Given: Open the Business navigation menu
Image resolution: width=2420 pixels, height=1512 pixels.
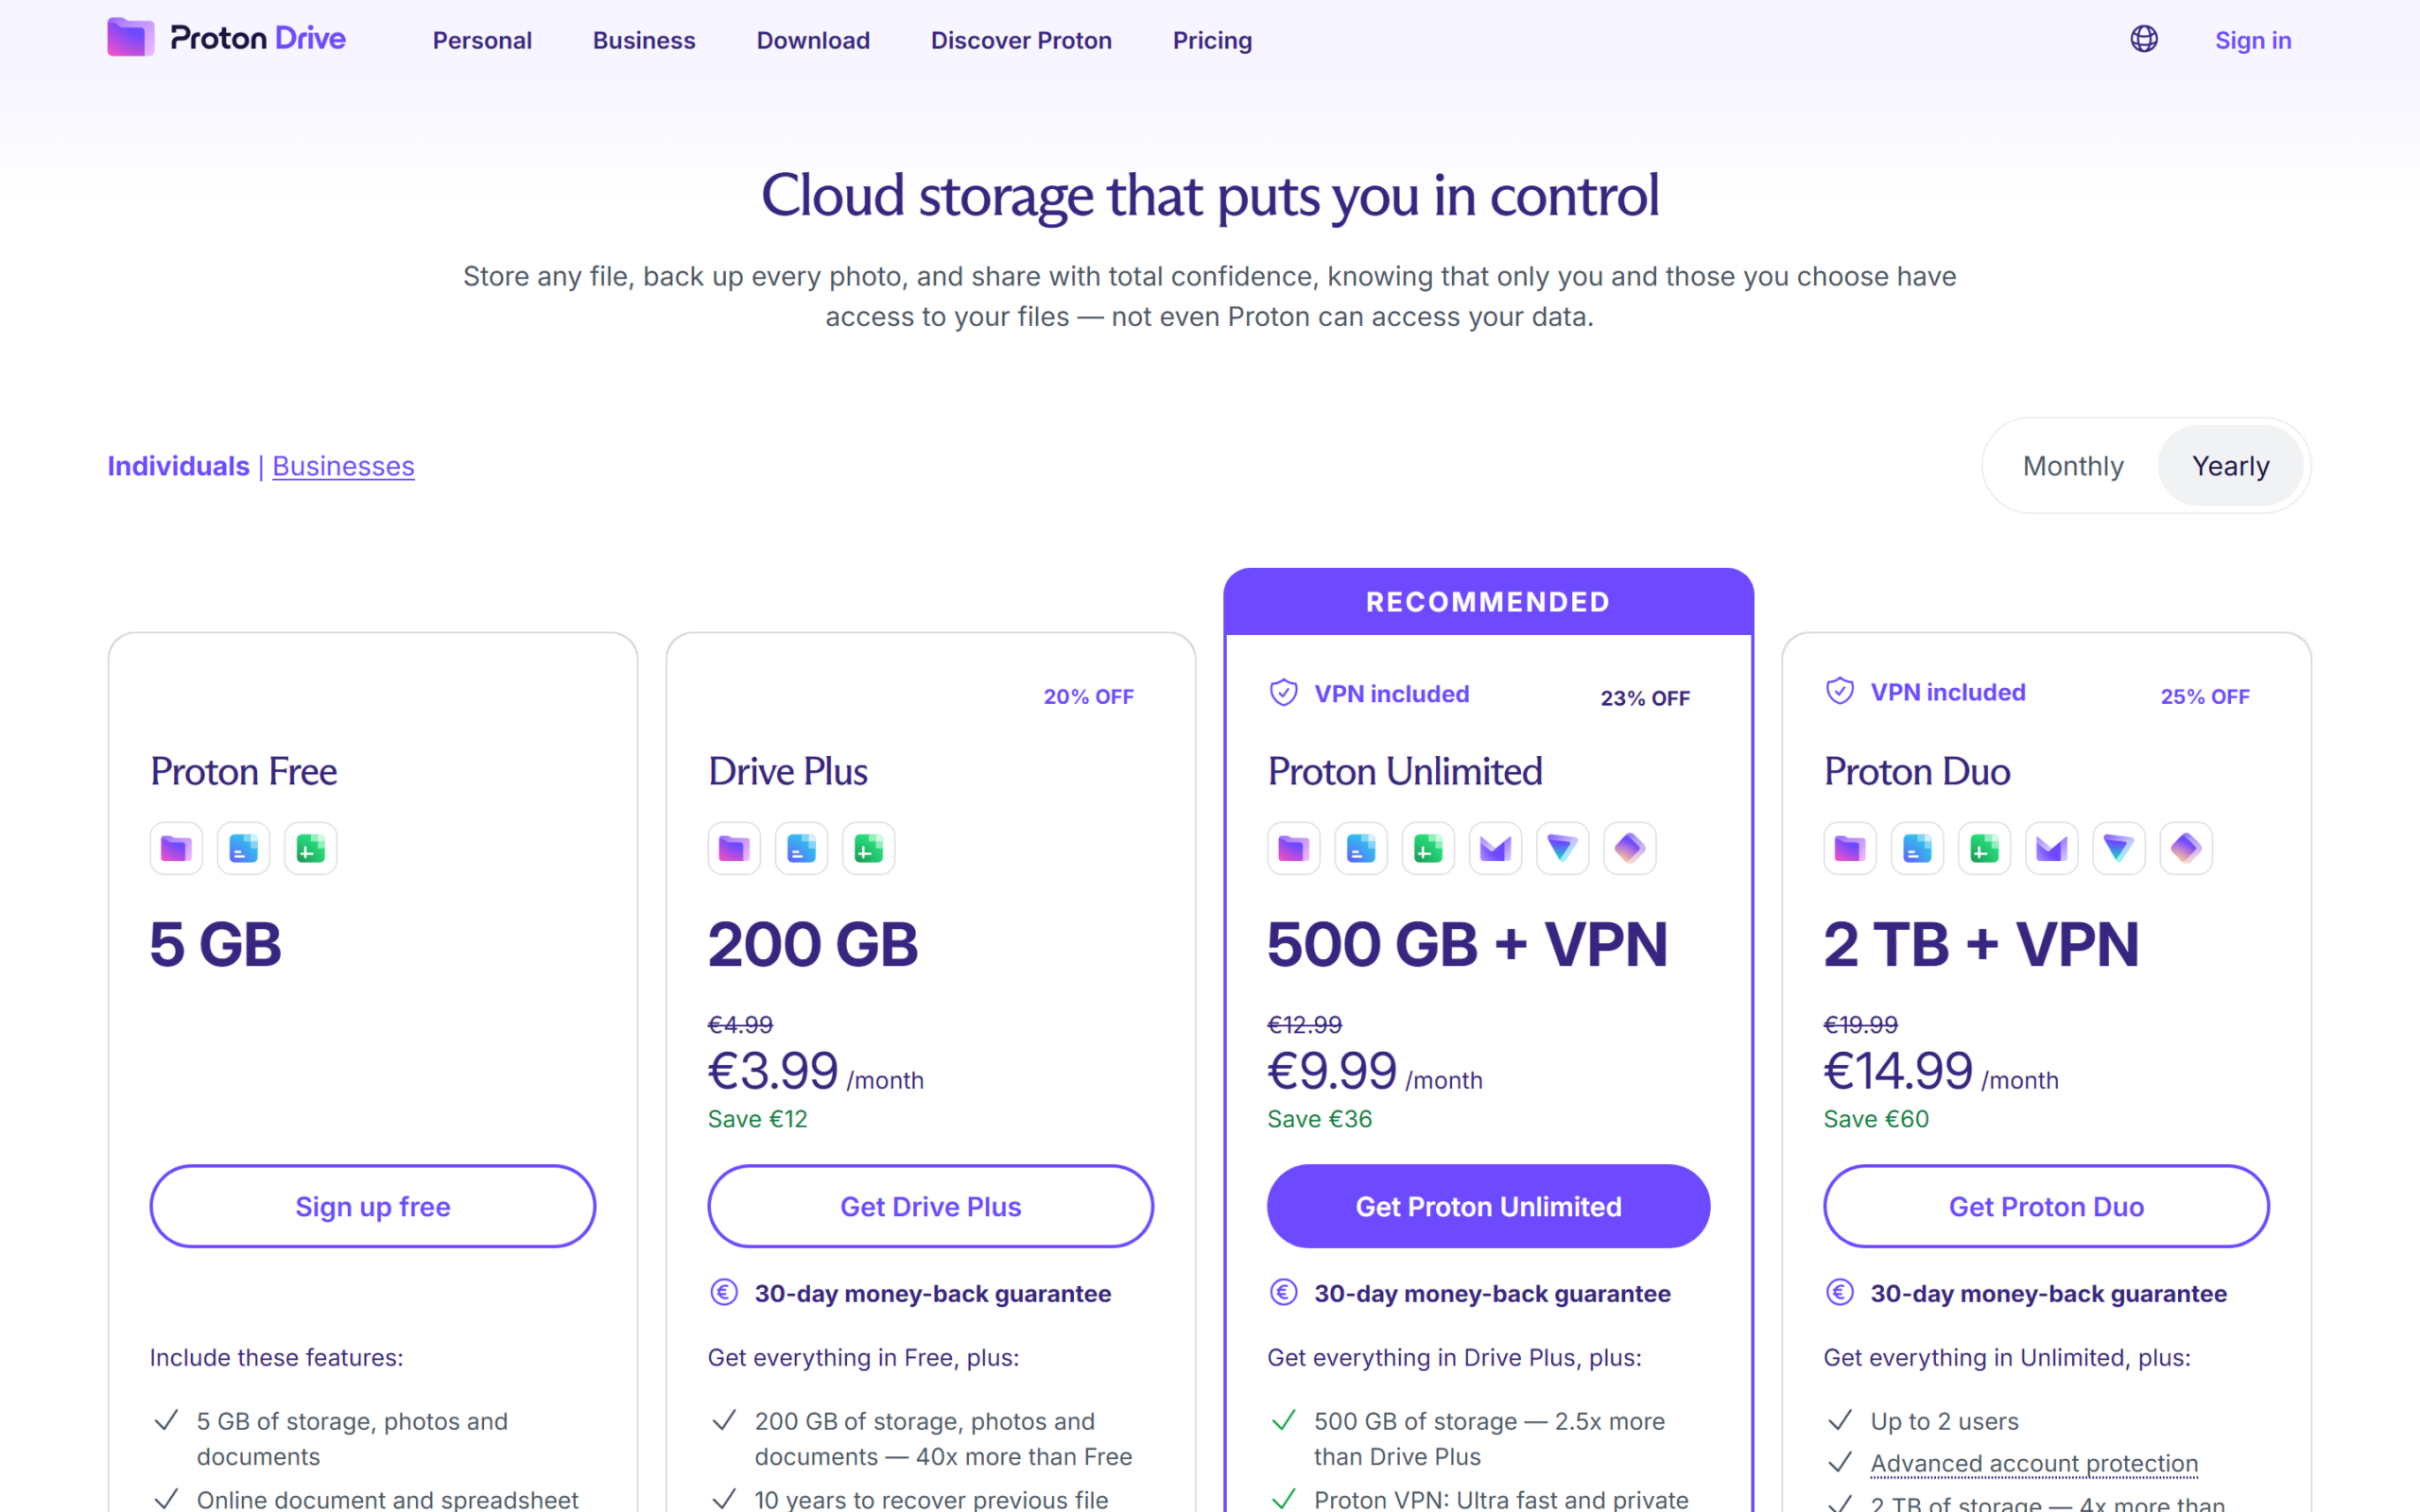Looking at the screenshot, I should click(x=644, y=40).
